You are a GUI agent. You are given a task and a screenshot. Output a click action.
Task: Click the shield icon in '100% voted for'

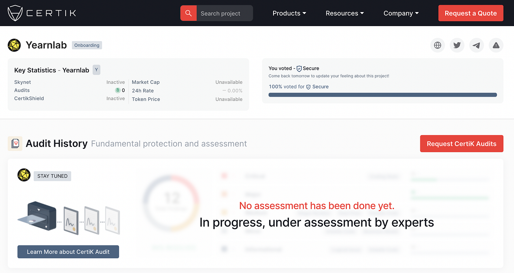click(x=308, y=87)
